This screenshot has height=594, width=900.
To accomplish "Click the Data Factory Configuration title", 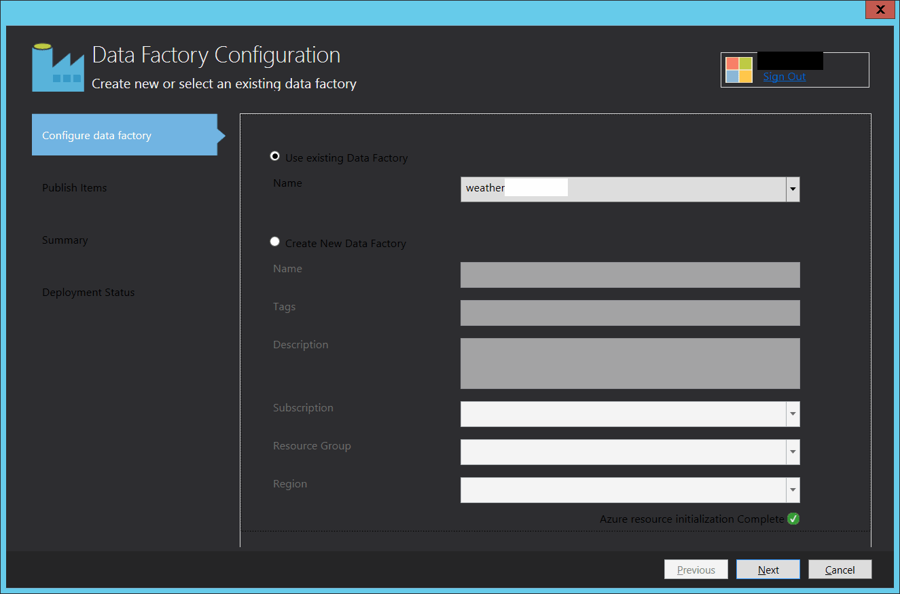I will pyautogui.click(x=216, y=55).
